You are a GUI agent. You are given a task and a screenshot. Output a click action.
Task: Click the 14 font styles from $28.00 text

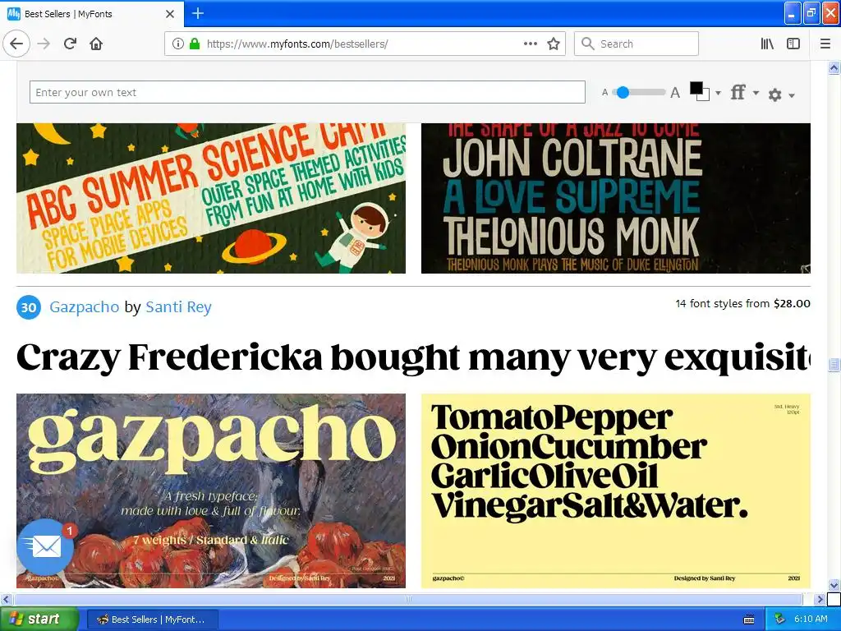tap(742, 304)
